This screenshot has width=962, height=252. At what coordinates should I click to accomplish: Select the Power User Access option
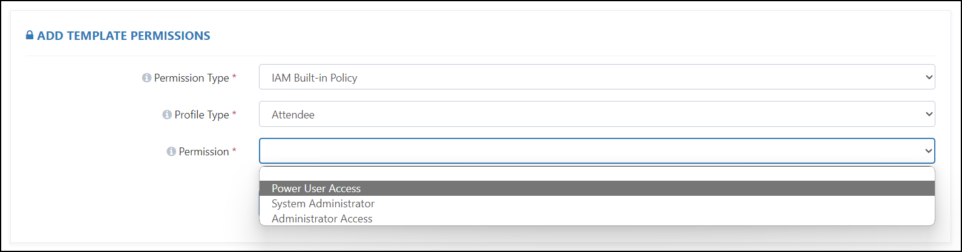pyautogui.click(x=597, y=189)
